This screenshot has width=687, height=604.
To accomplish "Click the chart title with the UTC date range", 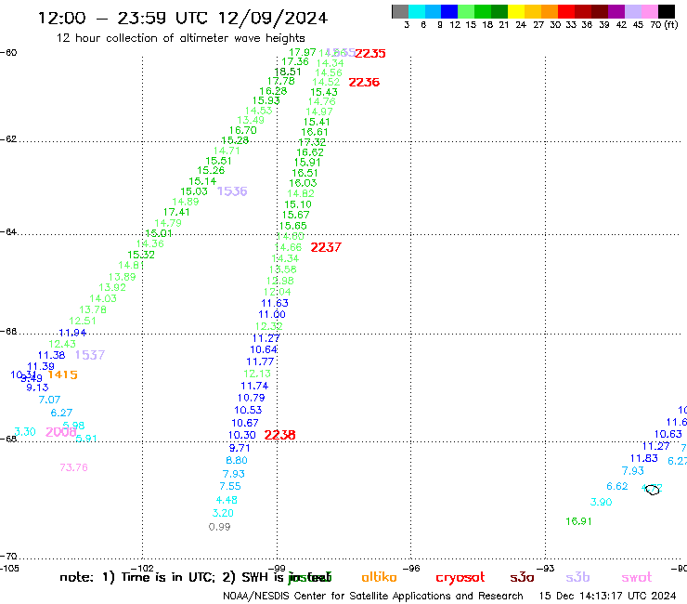I will tap(183, 18).
